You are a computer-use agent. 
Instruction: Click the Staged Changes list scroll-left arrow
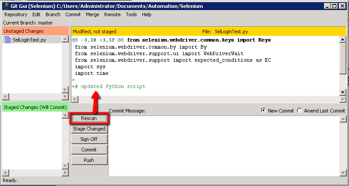click(6, 172)
